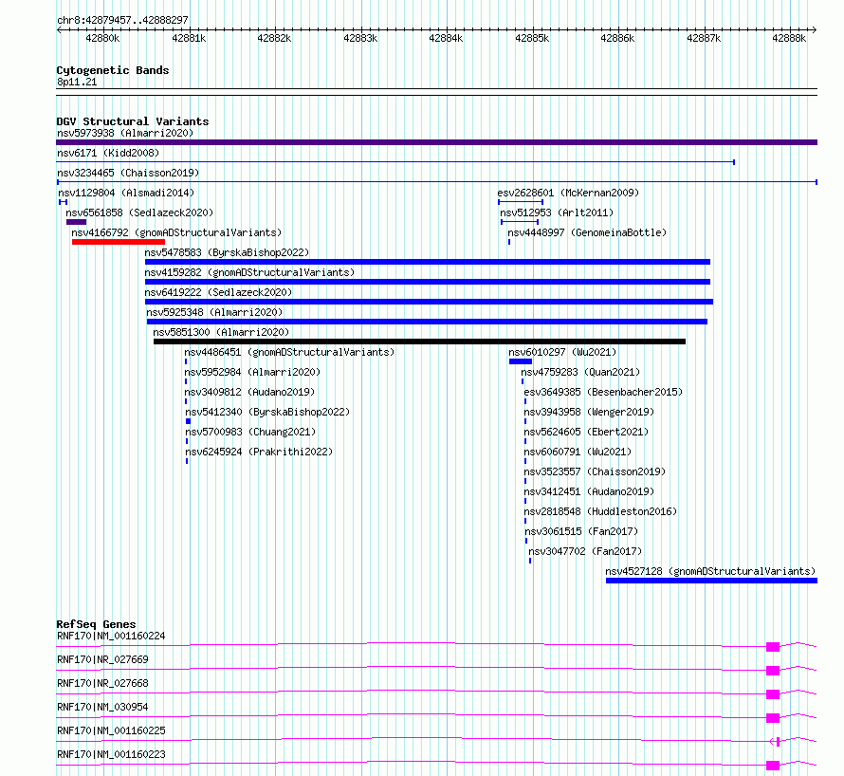Open nsv6171 (Kidd2008) variant label
Viewport: 844px width, 776px height.
[x=108, y=153]
